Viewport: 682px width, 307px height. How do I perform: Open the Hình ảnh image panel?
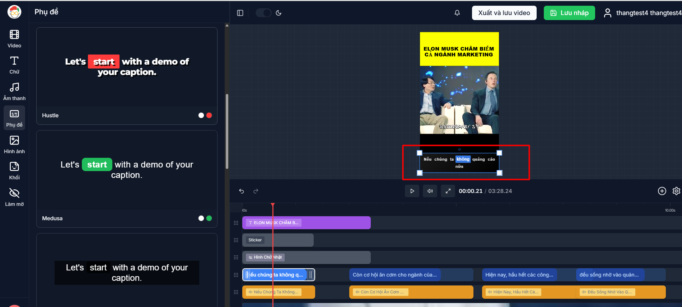[x=14, y=145]
